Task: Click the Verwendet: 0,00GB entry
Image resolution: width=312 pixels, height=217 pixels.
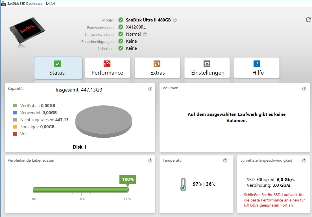Action: coord(38,113)
